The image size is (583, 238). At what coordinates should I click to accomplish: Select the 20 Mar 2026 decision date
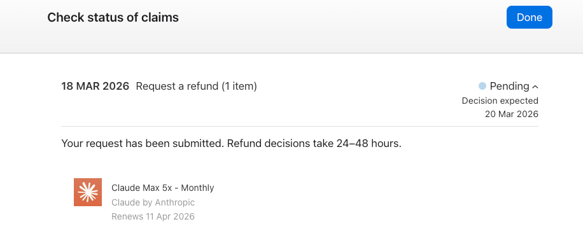(512, 114)
